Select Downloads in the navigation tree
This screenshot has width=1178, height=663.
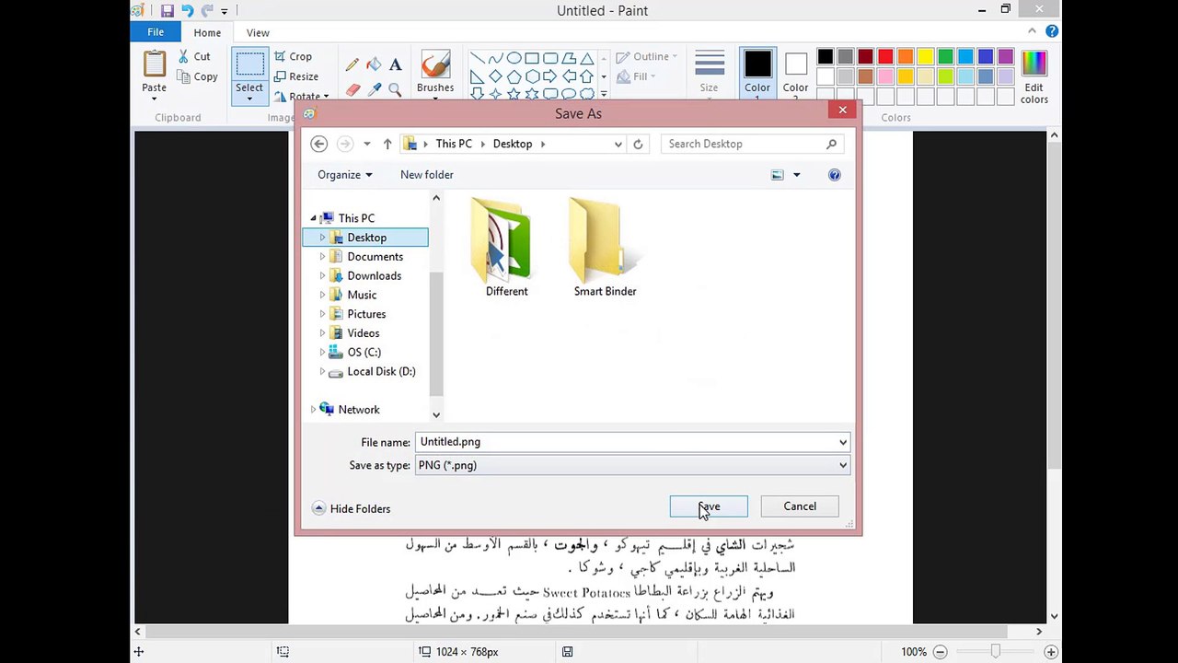click(374, 276)
